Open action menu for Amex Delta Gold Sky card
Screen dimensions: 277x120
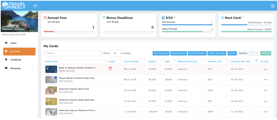click(x=266, y=101)
